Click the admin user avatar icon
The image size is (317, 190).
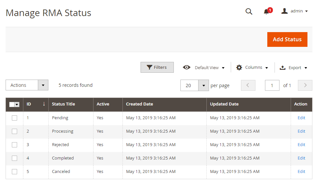pos(284,11)
